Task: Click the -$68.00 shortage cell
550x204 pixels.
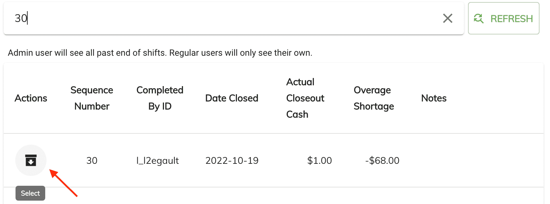Action: pos(382,160)
